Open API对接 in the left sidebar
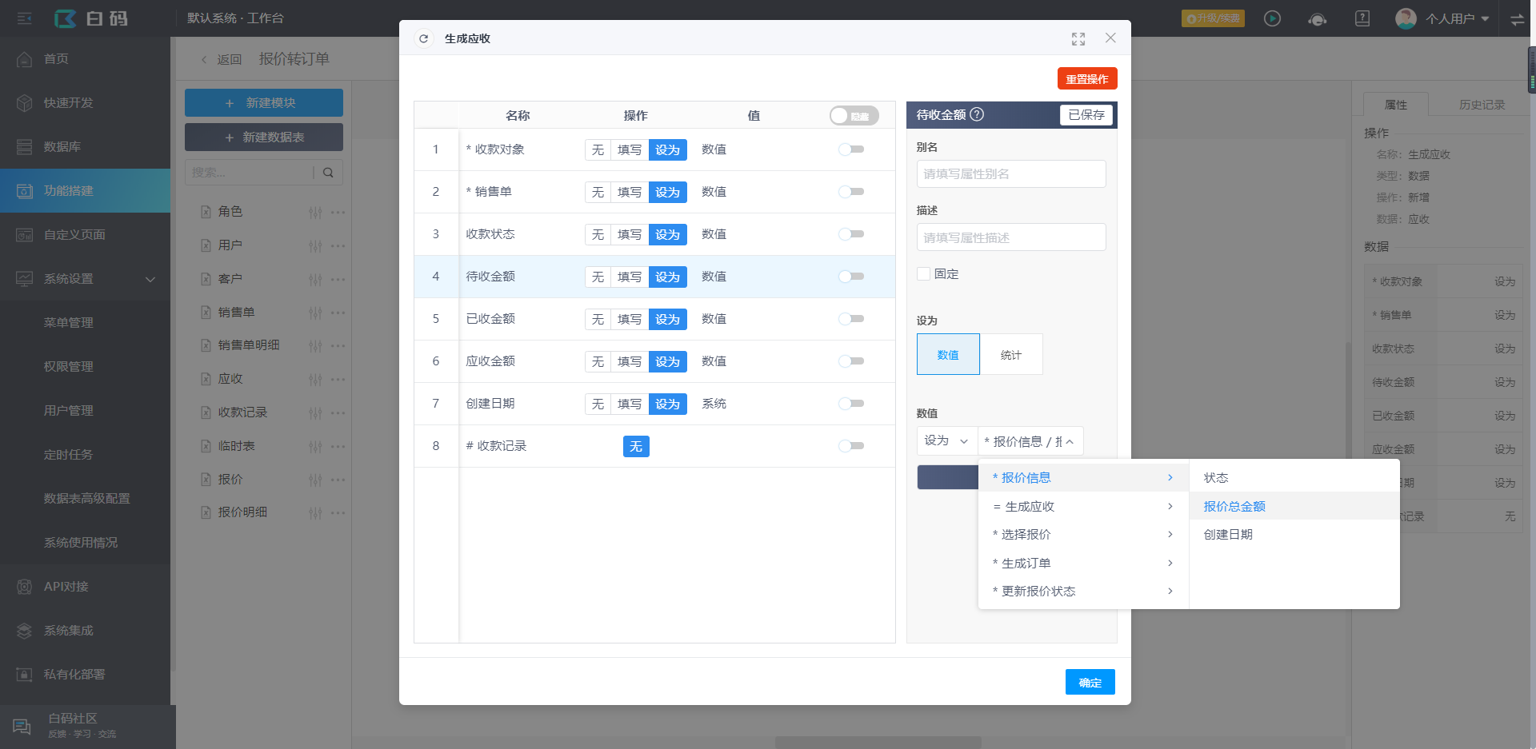1536x749 pixels. pos(85,587)
